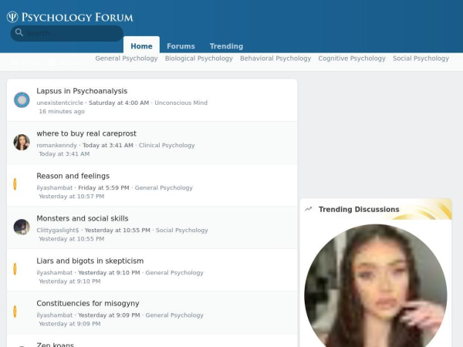Open General Psychology link under Reason and feelings

[x=164, y=187]
